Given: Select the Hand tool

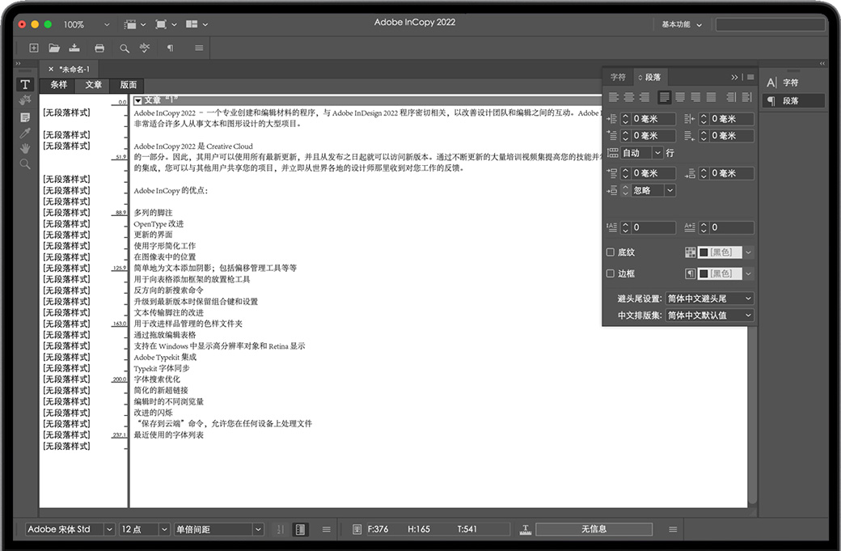Looking at the screenshot, I should click(x=25, y=148).
